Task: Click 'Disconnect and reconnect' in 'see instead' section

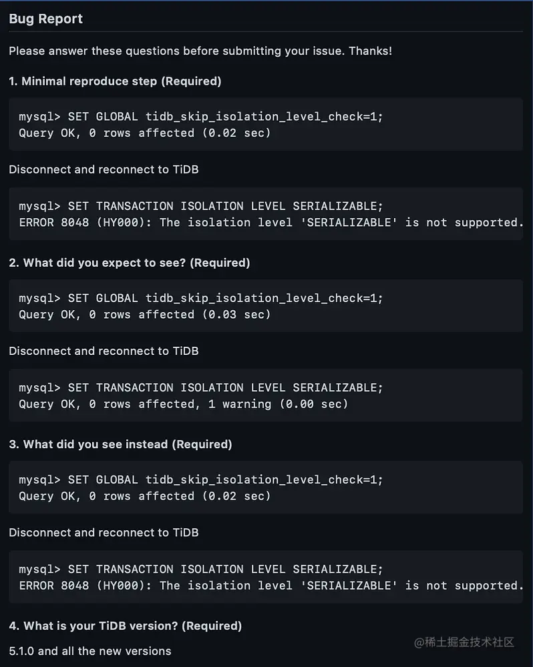Action: (x=104, y=532)
